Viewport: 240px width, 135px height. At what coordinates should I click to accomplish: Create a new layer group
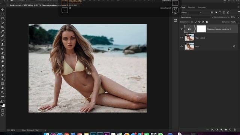click(226, 129)
